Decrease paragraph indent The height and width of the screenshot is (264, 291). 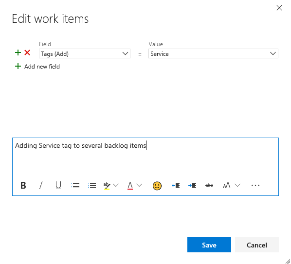(176, 185)
